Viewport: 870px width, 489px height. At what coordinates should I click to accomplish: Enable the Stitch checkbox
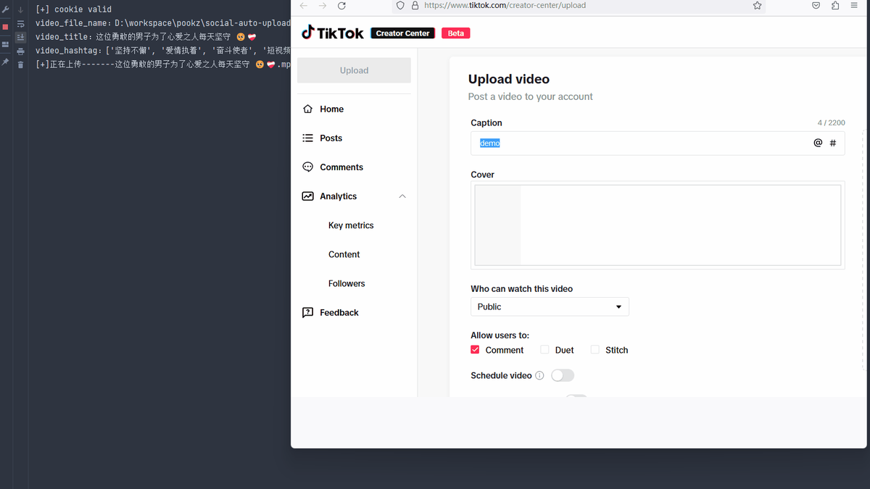[595, 349]
